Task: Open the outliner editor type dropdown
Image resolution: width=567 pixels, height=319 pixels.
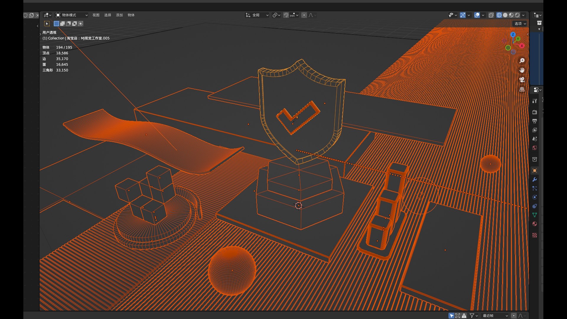Action: (x=537, y=15)
